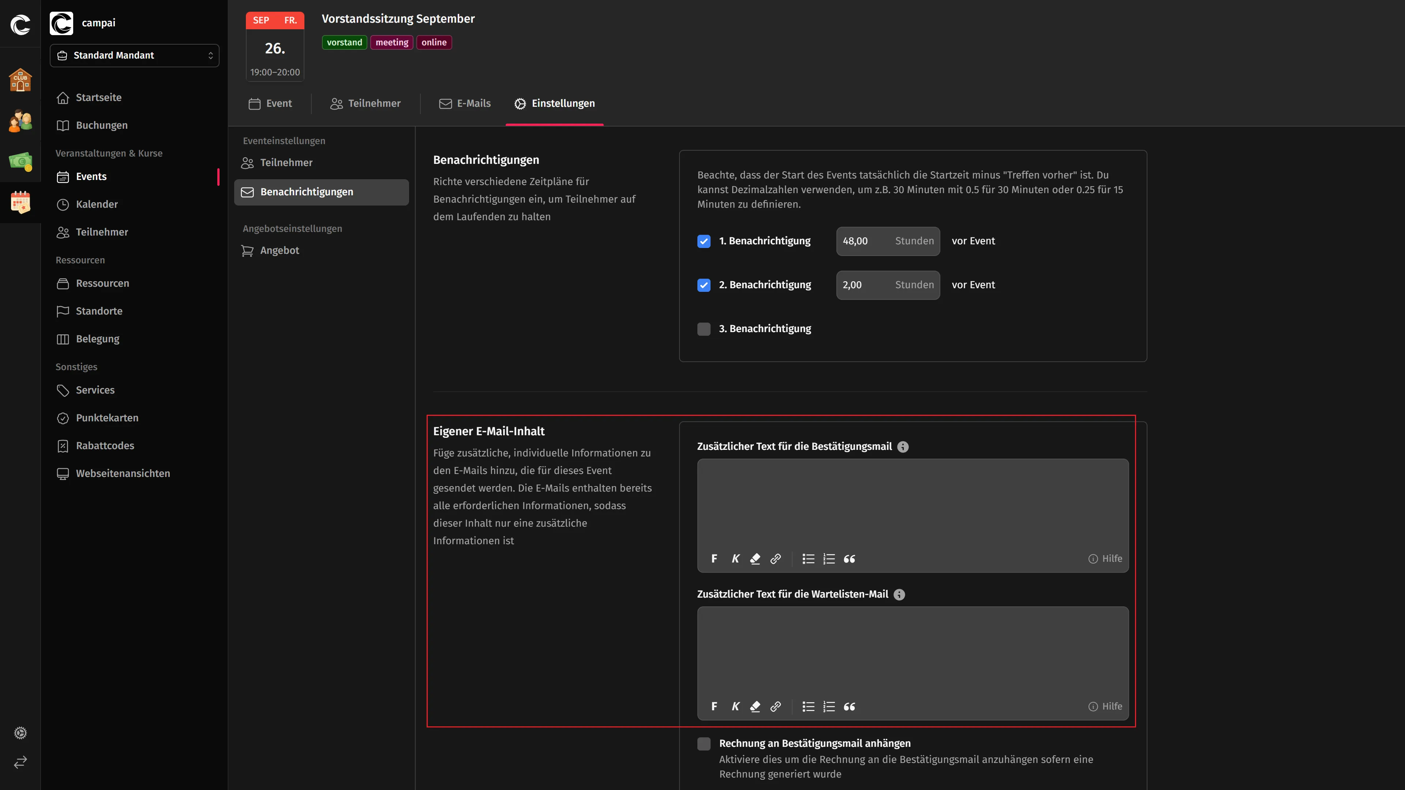Insert link icon in Wartelisten-Mail editor
The image size is (1405, 790).
[x=776, y=707]
